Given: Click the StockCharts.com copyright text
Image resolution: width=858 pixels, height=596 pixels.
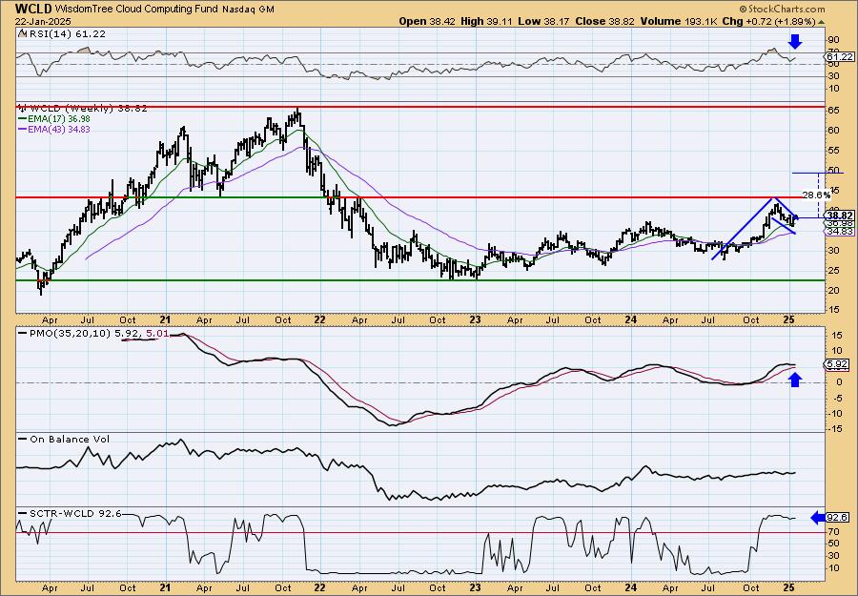Looking at the screenshot, I should [782, 10].
